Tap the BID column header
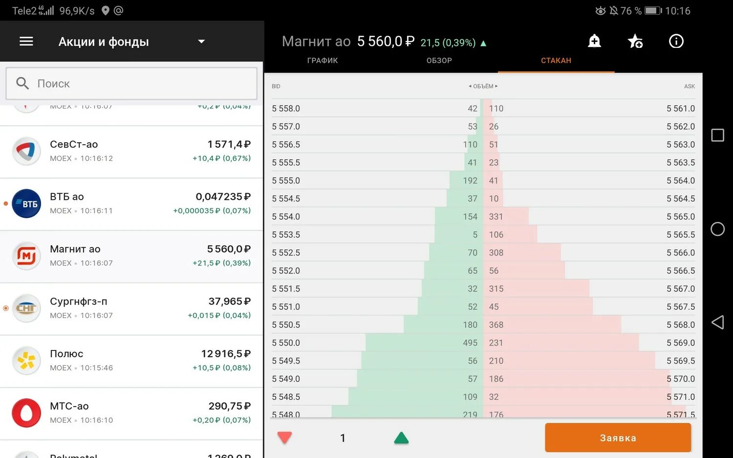 coord(276,86)
